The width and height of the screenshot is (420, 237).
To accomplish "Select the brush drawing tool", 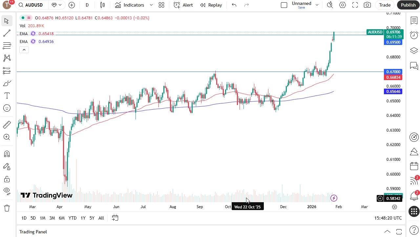I will 7,83.
